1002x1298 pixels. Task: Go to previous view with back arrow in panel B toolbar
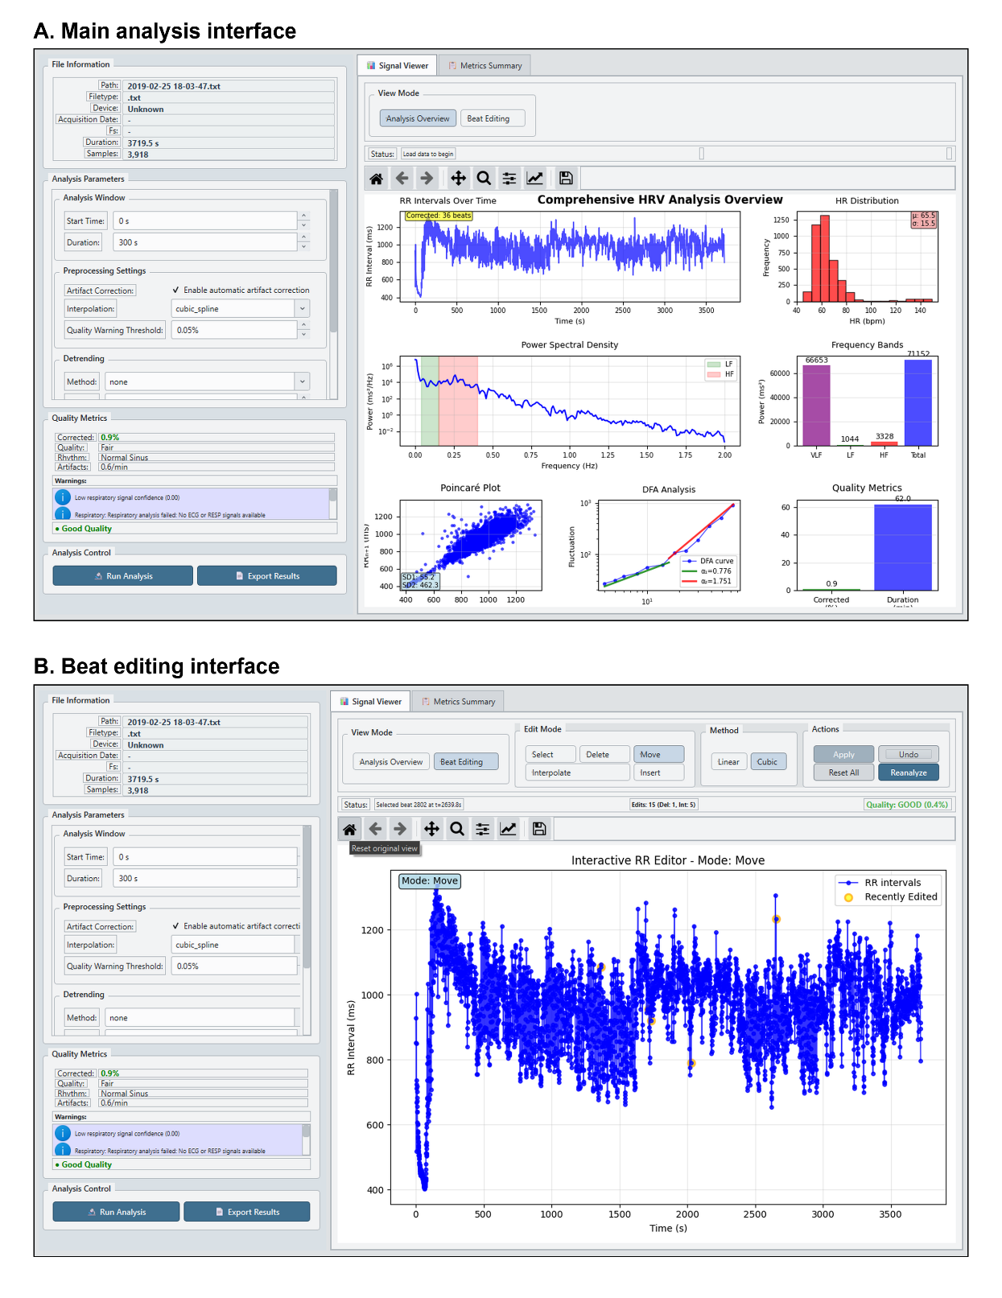(x=375, y=829)
